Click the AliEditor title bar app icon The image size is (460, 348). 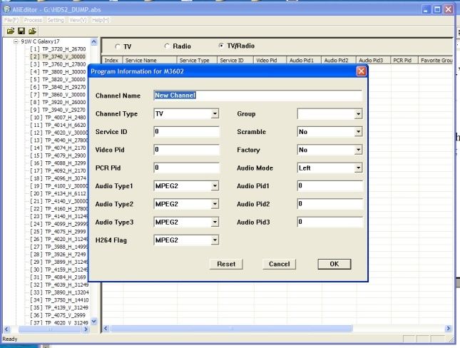pyautogui.click(x=6, y=9)
